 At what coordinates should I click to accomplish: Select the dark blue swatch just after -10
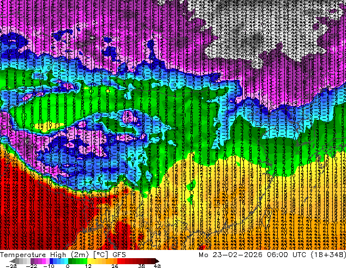point(51,261)
